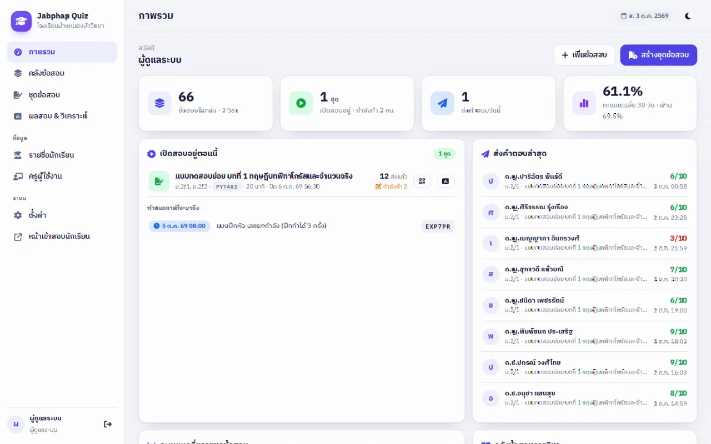This screenshot has height=444, width=711.
Task: Click the date chip ส. 3 ต.ค. 2569
Action: pos(645,16)
